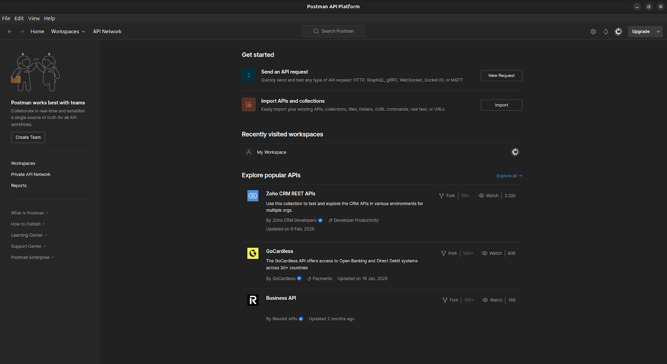Viewport: 667px width, 364px height.
Task: Click the Import APIs and collections heading
Action: click(293, 101)
